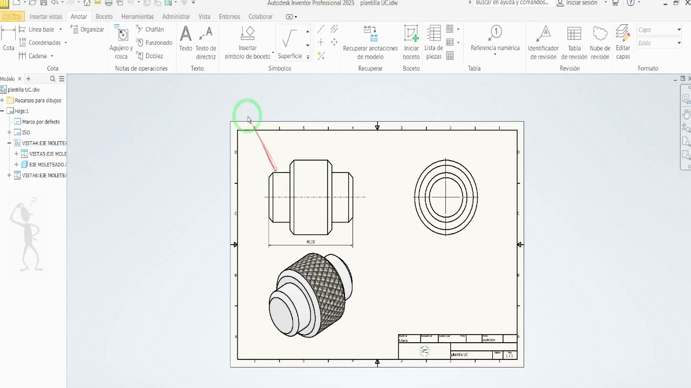The image size is (691, 388).
Task: Expand the Recursos para dibujos node
Action: pyautogui.click(x=3, y=100)
